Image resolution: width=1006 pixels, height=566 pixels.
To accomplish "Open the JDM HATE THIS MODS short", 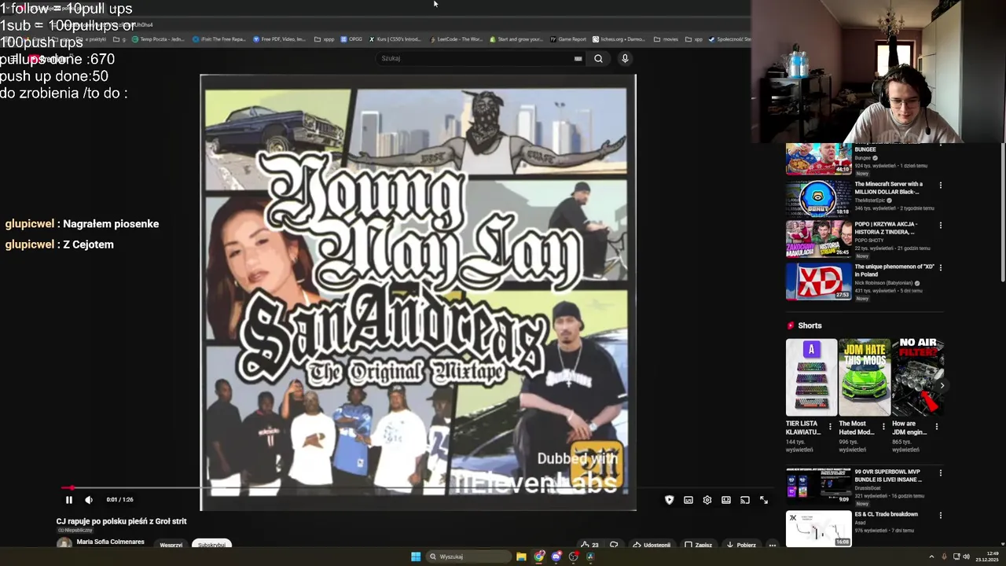I will pyautogui.click(x=865, y=377).
